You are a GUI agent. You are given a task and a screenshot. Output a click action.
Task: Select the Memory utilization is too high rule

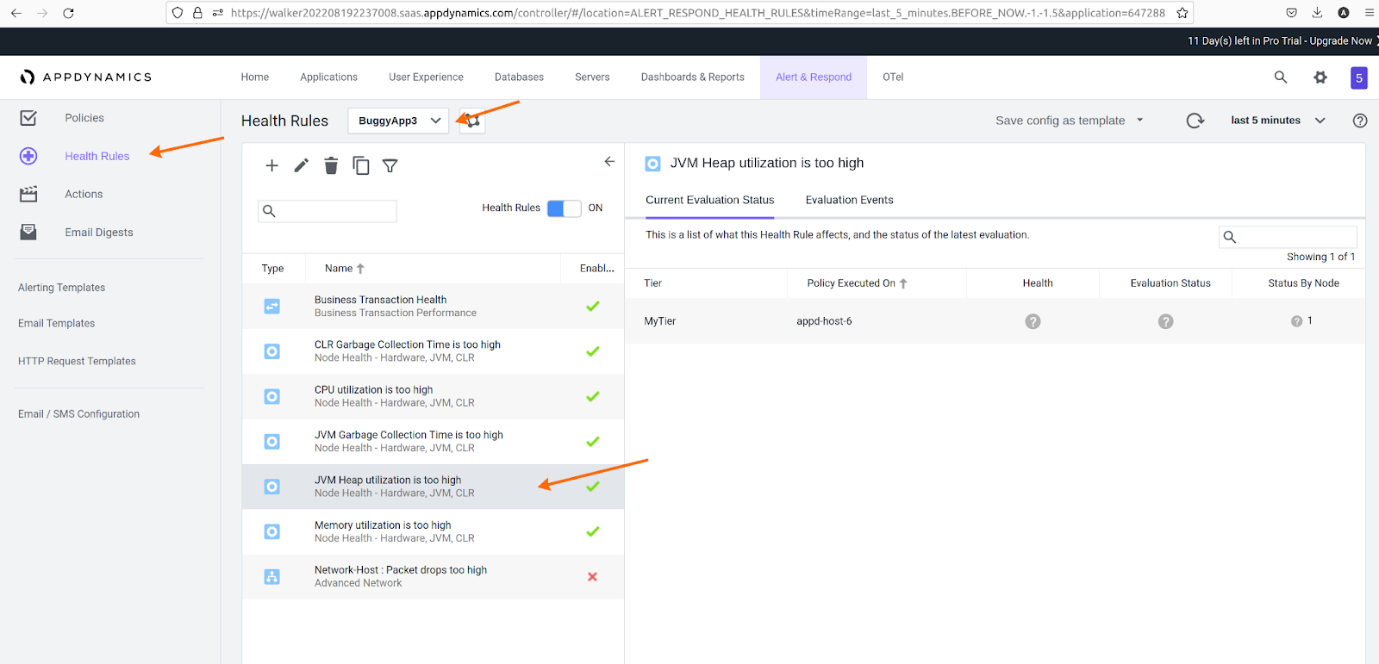(433, 531)
